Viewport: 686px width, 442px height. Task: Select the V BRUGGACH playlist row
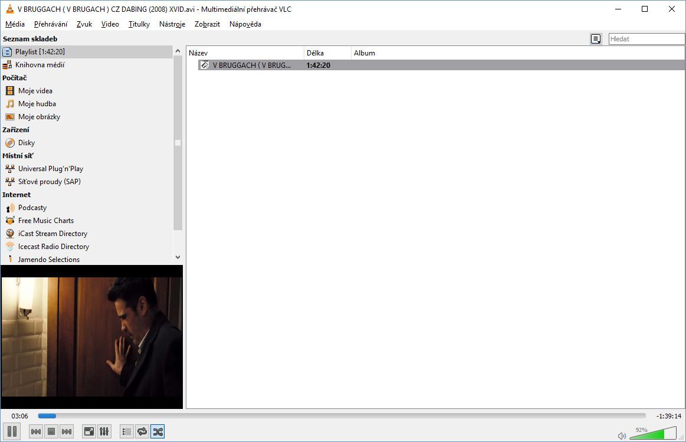(x=441, y=65)
